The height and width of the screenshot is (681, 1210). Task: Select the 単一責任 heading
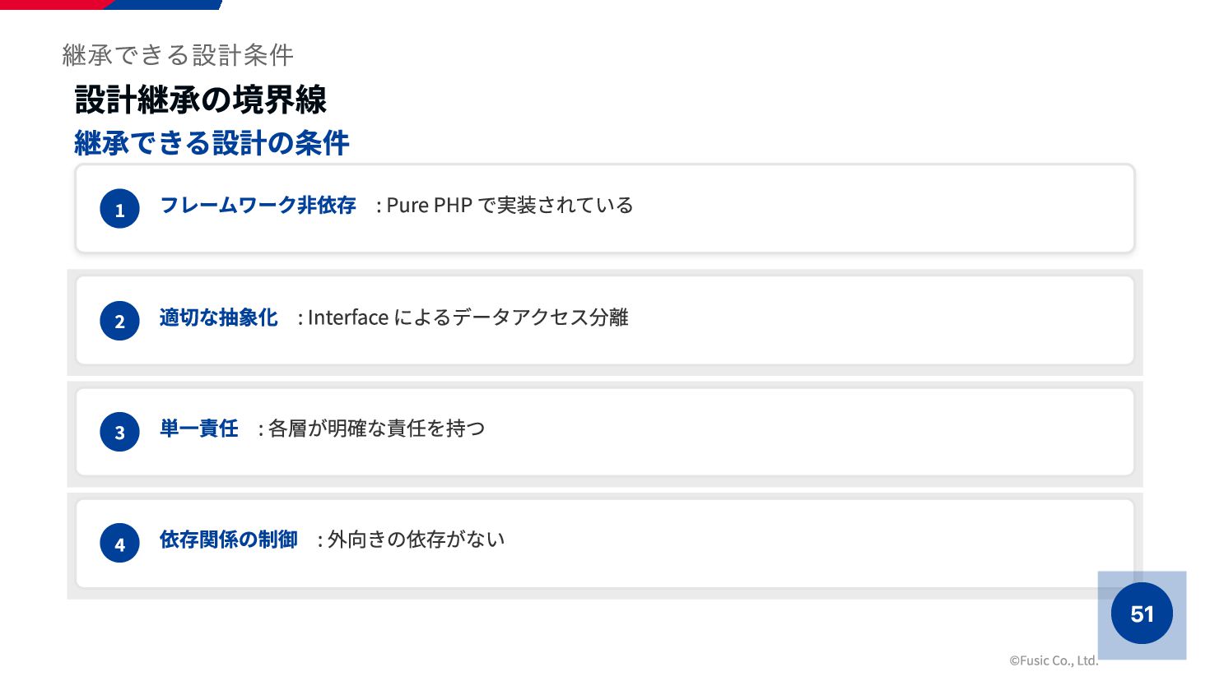198,429
